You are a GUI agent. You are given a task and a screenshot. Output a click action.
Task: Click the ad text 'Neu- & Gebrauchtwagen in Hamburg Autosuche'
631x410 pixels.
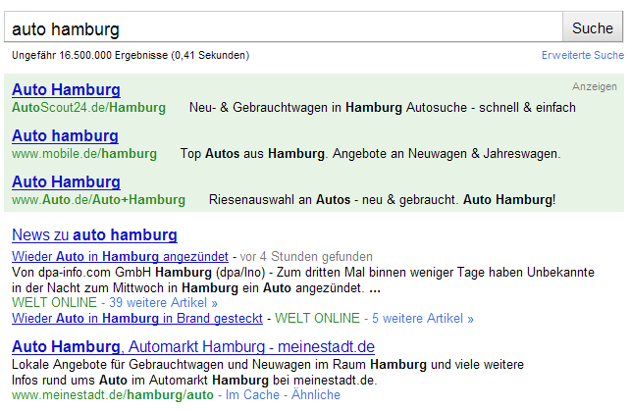[328, 108]
